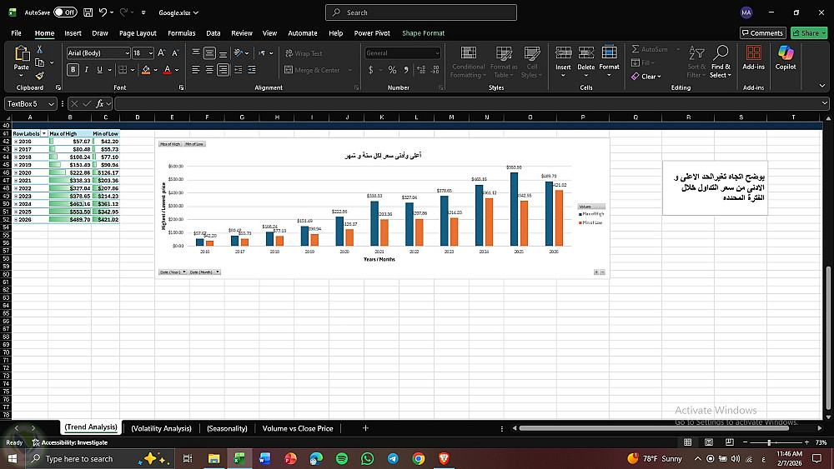Image resolution: width=834 pixels, height=469 pixels.
Task: Select the Format Painter brush
Action: coord(39,76)
